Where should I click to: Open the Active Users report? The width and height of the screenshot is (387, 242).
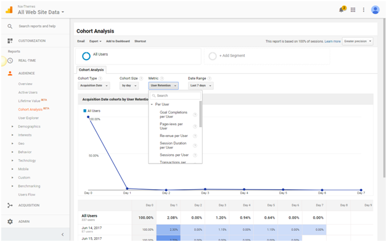click(x=28, y=93)
